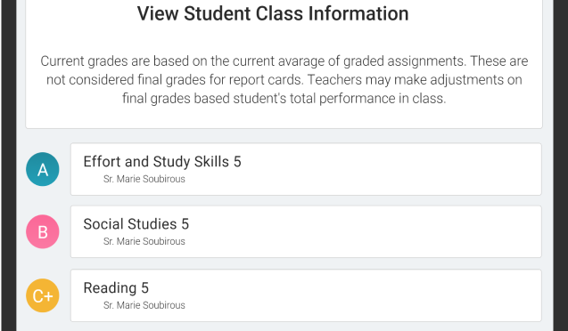Viewport: 568px width, 331px height.
Task: Select the pink B grade badge
Action: point(43,231)
